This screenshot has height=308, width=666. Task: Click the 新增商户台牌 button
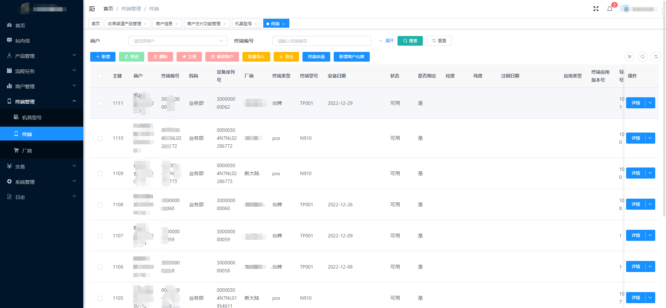point(352,57)
